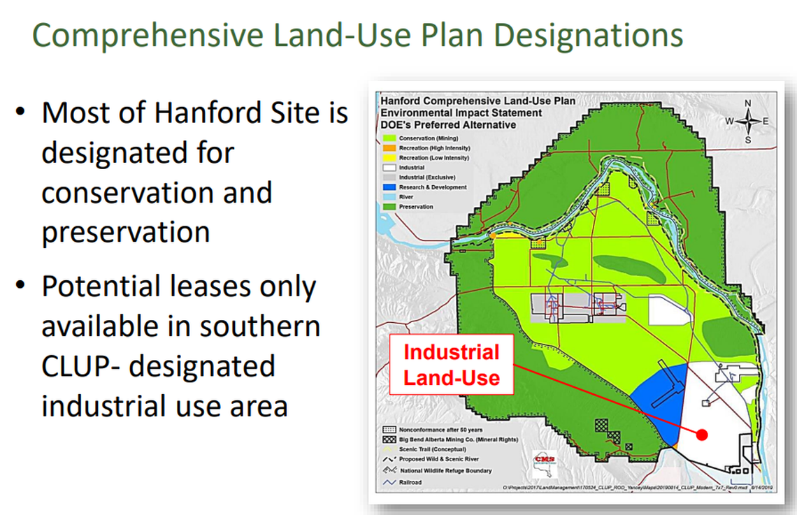Click the compass rose icon

pos(747,120)
